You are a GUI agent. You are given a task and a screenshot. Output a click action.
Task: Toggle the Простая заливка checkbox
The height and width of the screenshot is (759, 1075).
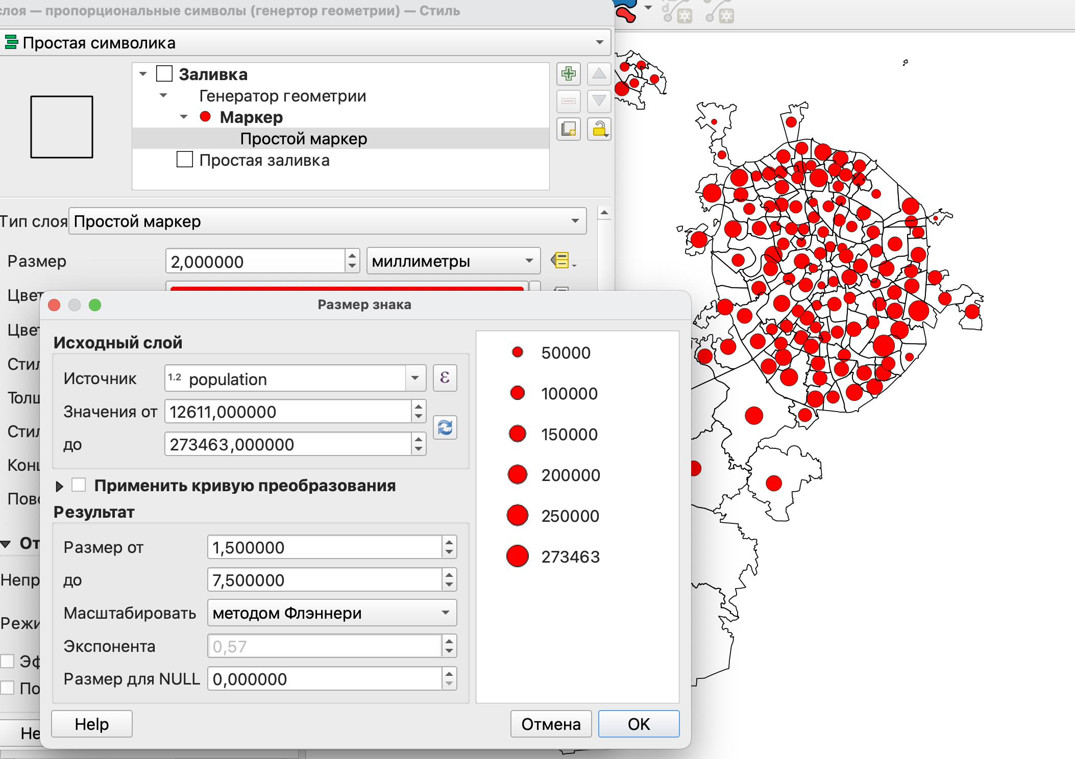pyautogui.click(x=184, y=160)
